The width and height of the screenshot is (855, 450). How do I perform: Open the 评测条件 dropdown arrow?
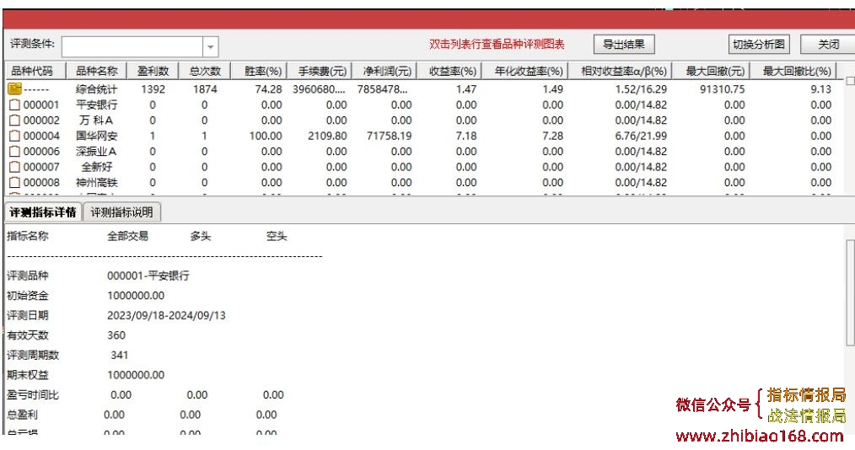tap(211, 47)
